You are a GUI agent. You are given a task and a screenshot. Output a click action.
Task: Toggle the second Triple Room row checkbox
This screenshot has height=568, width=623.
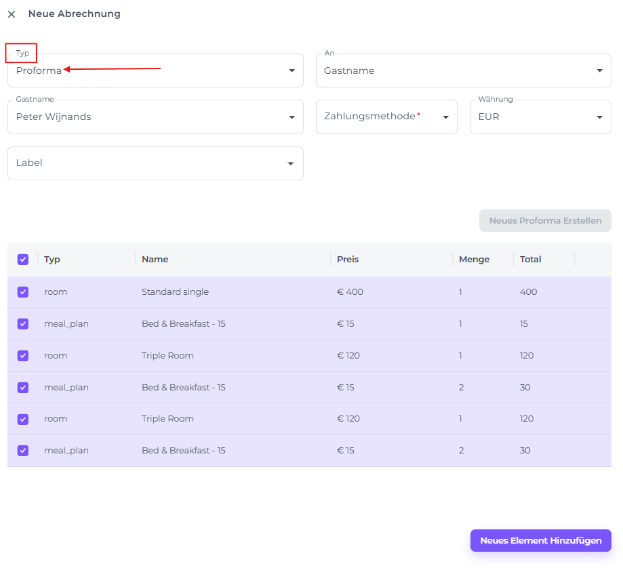(23, 419)
